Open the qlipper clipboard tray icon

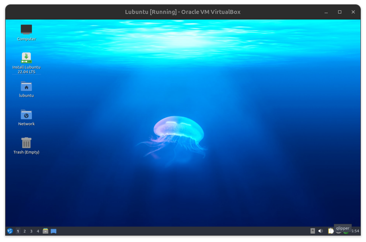pyautogui.click(x=331, y=231)
